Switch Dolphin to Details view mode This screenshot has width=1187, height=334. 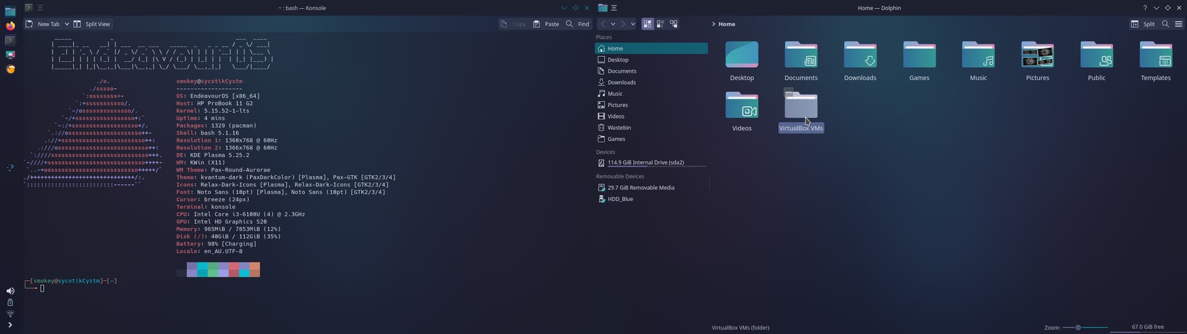pos(674,24)
